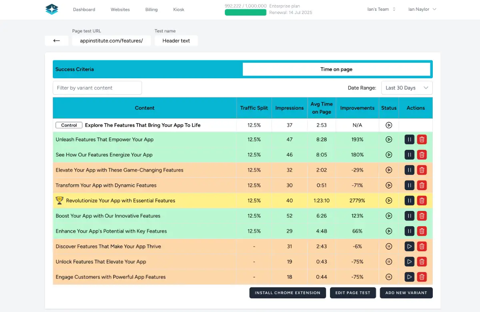Click the trophy icon on winning variant
This screenshot has height=312, width=480.
[x=60, y=201]
